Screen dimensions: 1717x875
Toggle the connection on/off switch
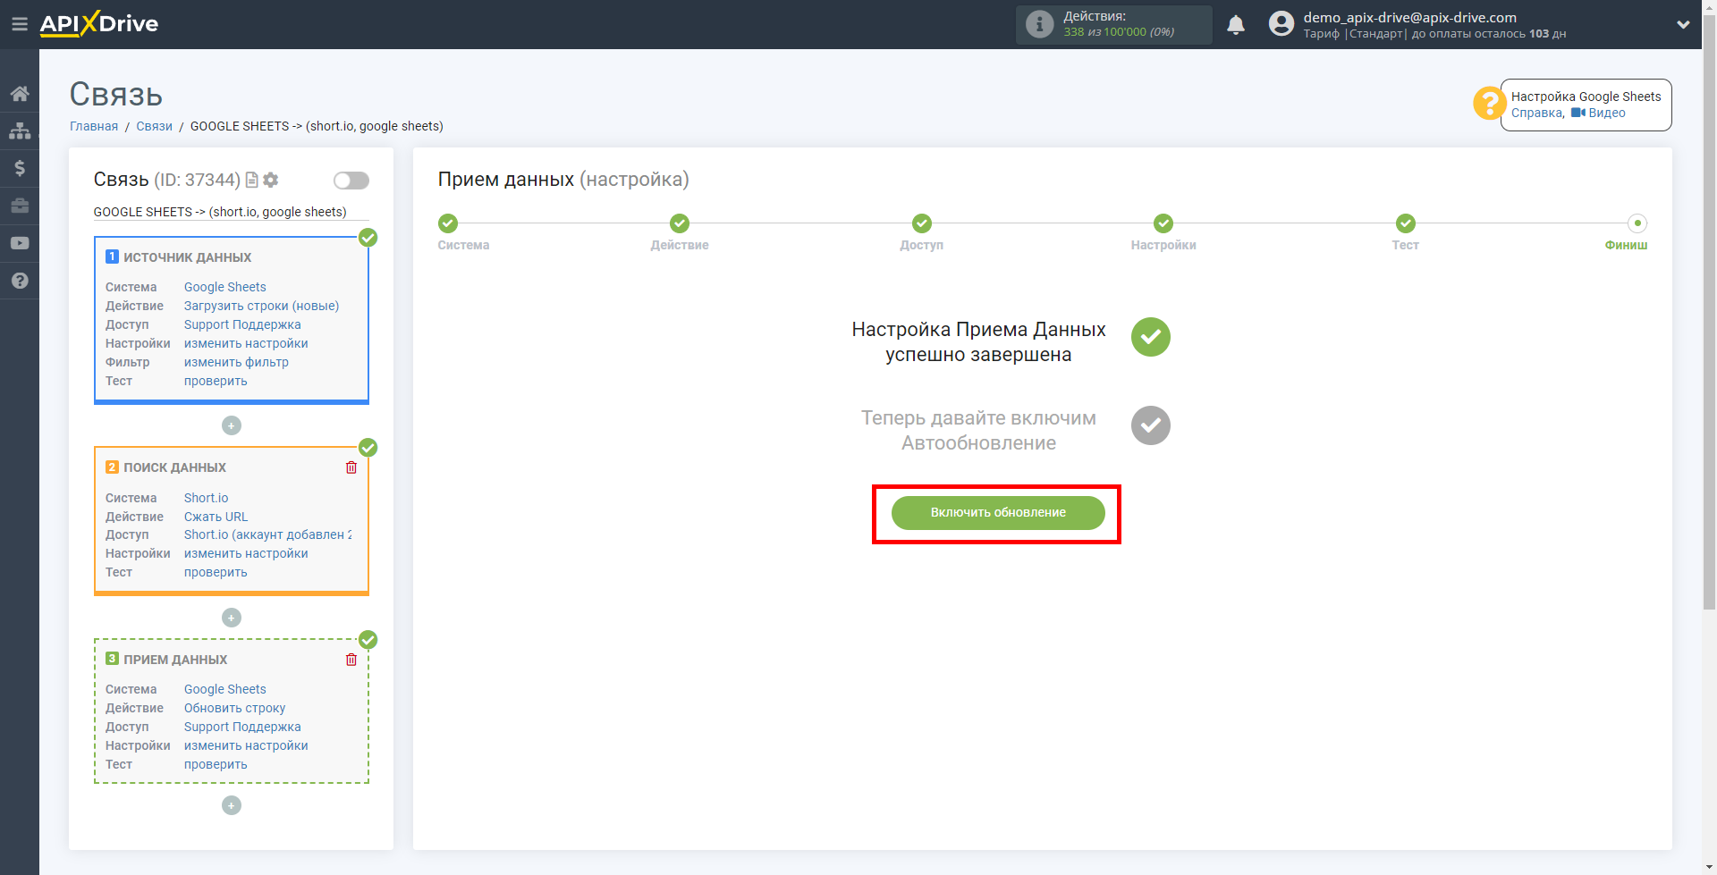[x=351, y=181]
